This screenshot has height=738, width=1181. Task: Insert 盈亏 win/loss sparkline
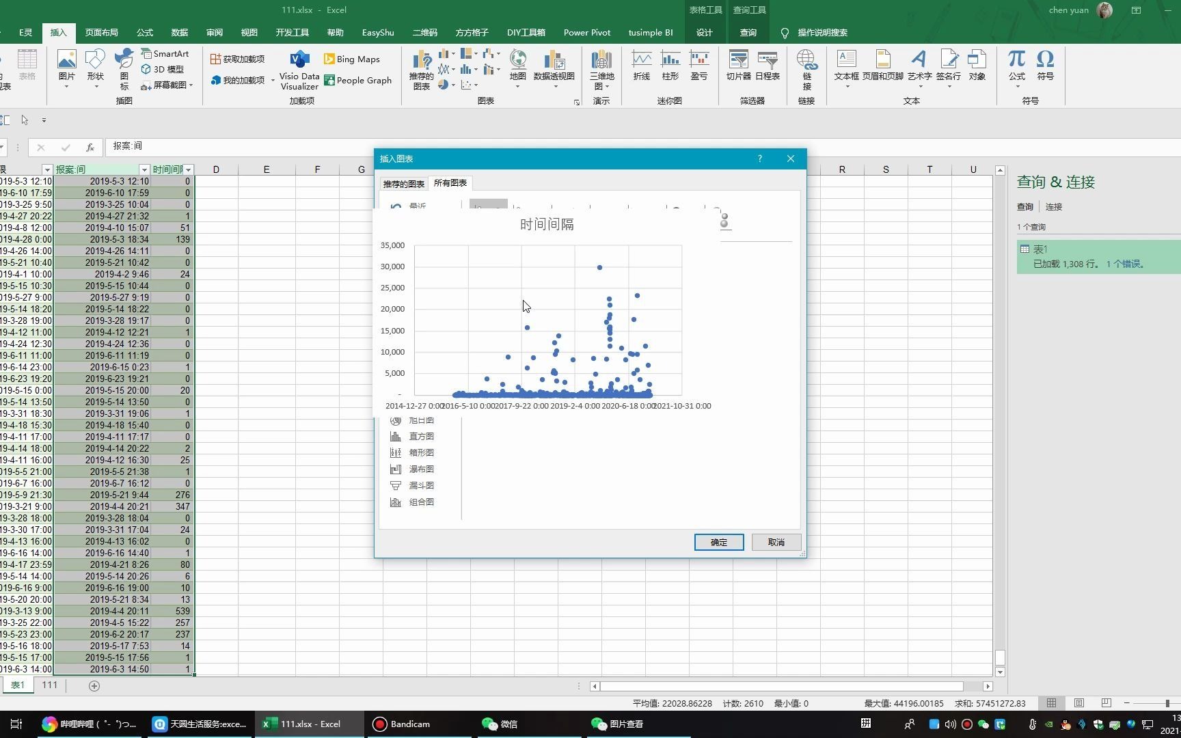[x=699, y=66]
